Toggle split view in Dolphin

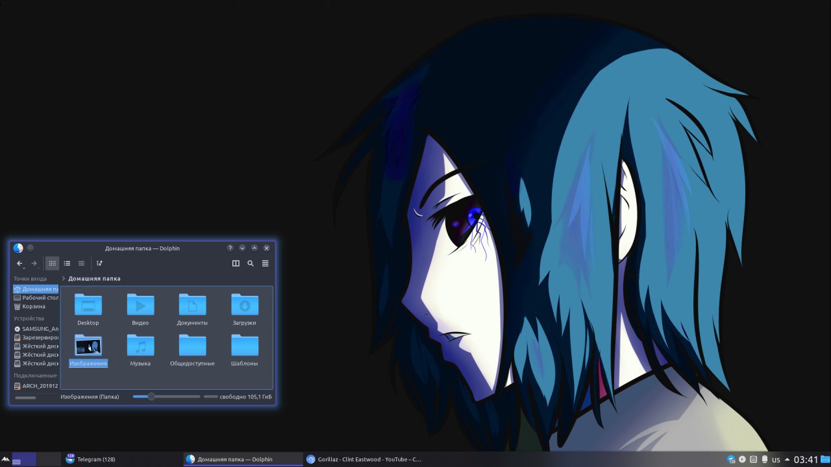236,263
